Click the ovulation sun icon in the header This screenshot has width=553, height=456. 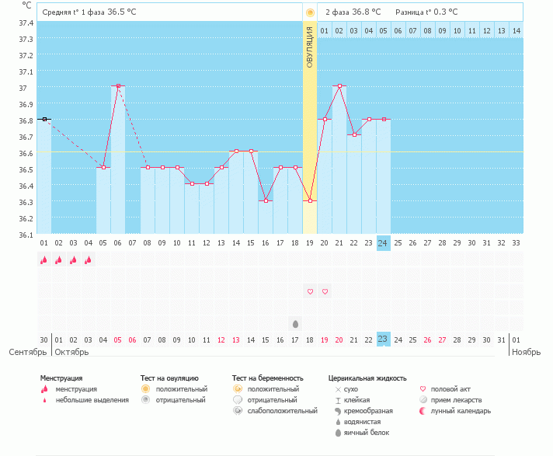(310, 12)
